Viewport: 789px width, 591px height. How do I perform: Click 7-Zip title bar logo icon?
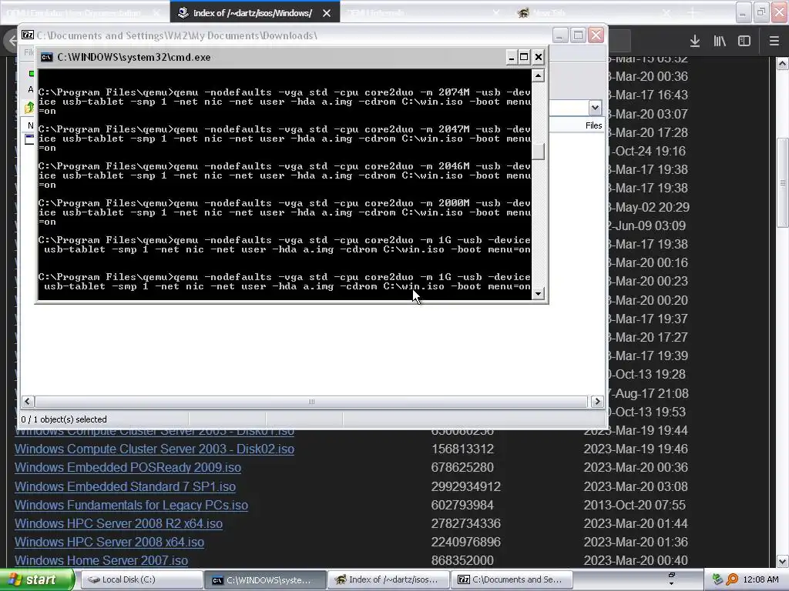pyautogui.click(x=28, y=35)
